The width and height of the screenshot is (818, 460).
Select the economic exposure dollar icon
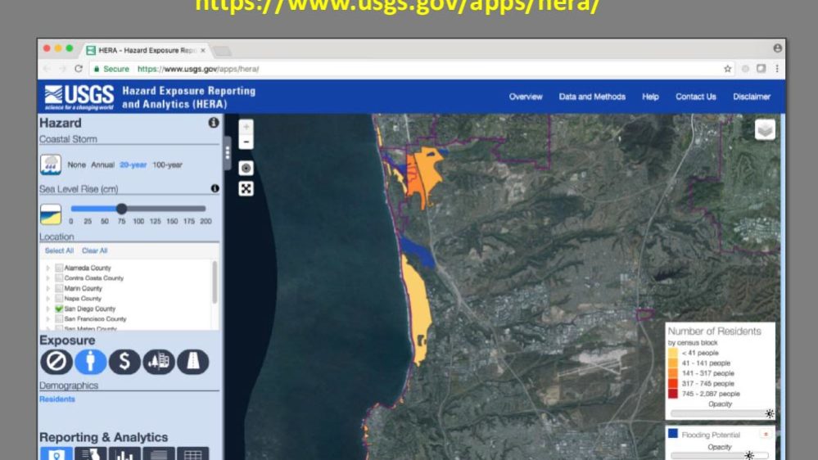(x=124, y=362)
